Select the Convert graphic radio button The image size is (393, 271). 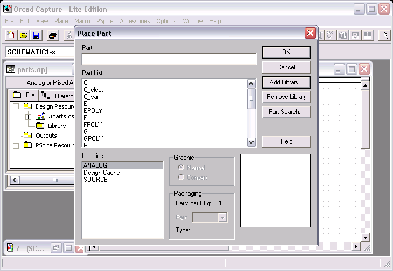pyautogui.click(x=181, y=177)
